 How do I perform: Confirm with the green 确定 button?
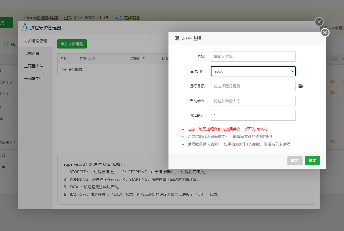(313, 161)
